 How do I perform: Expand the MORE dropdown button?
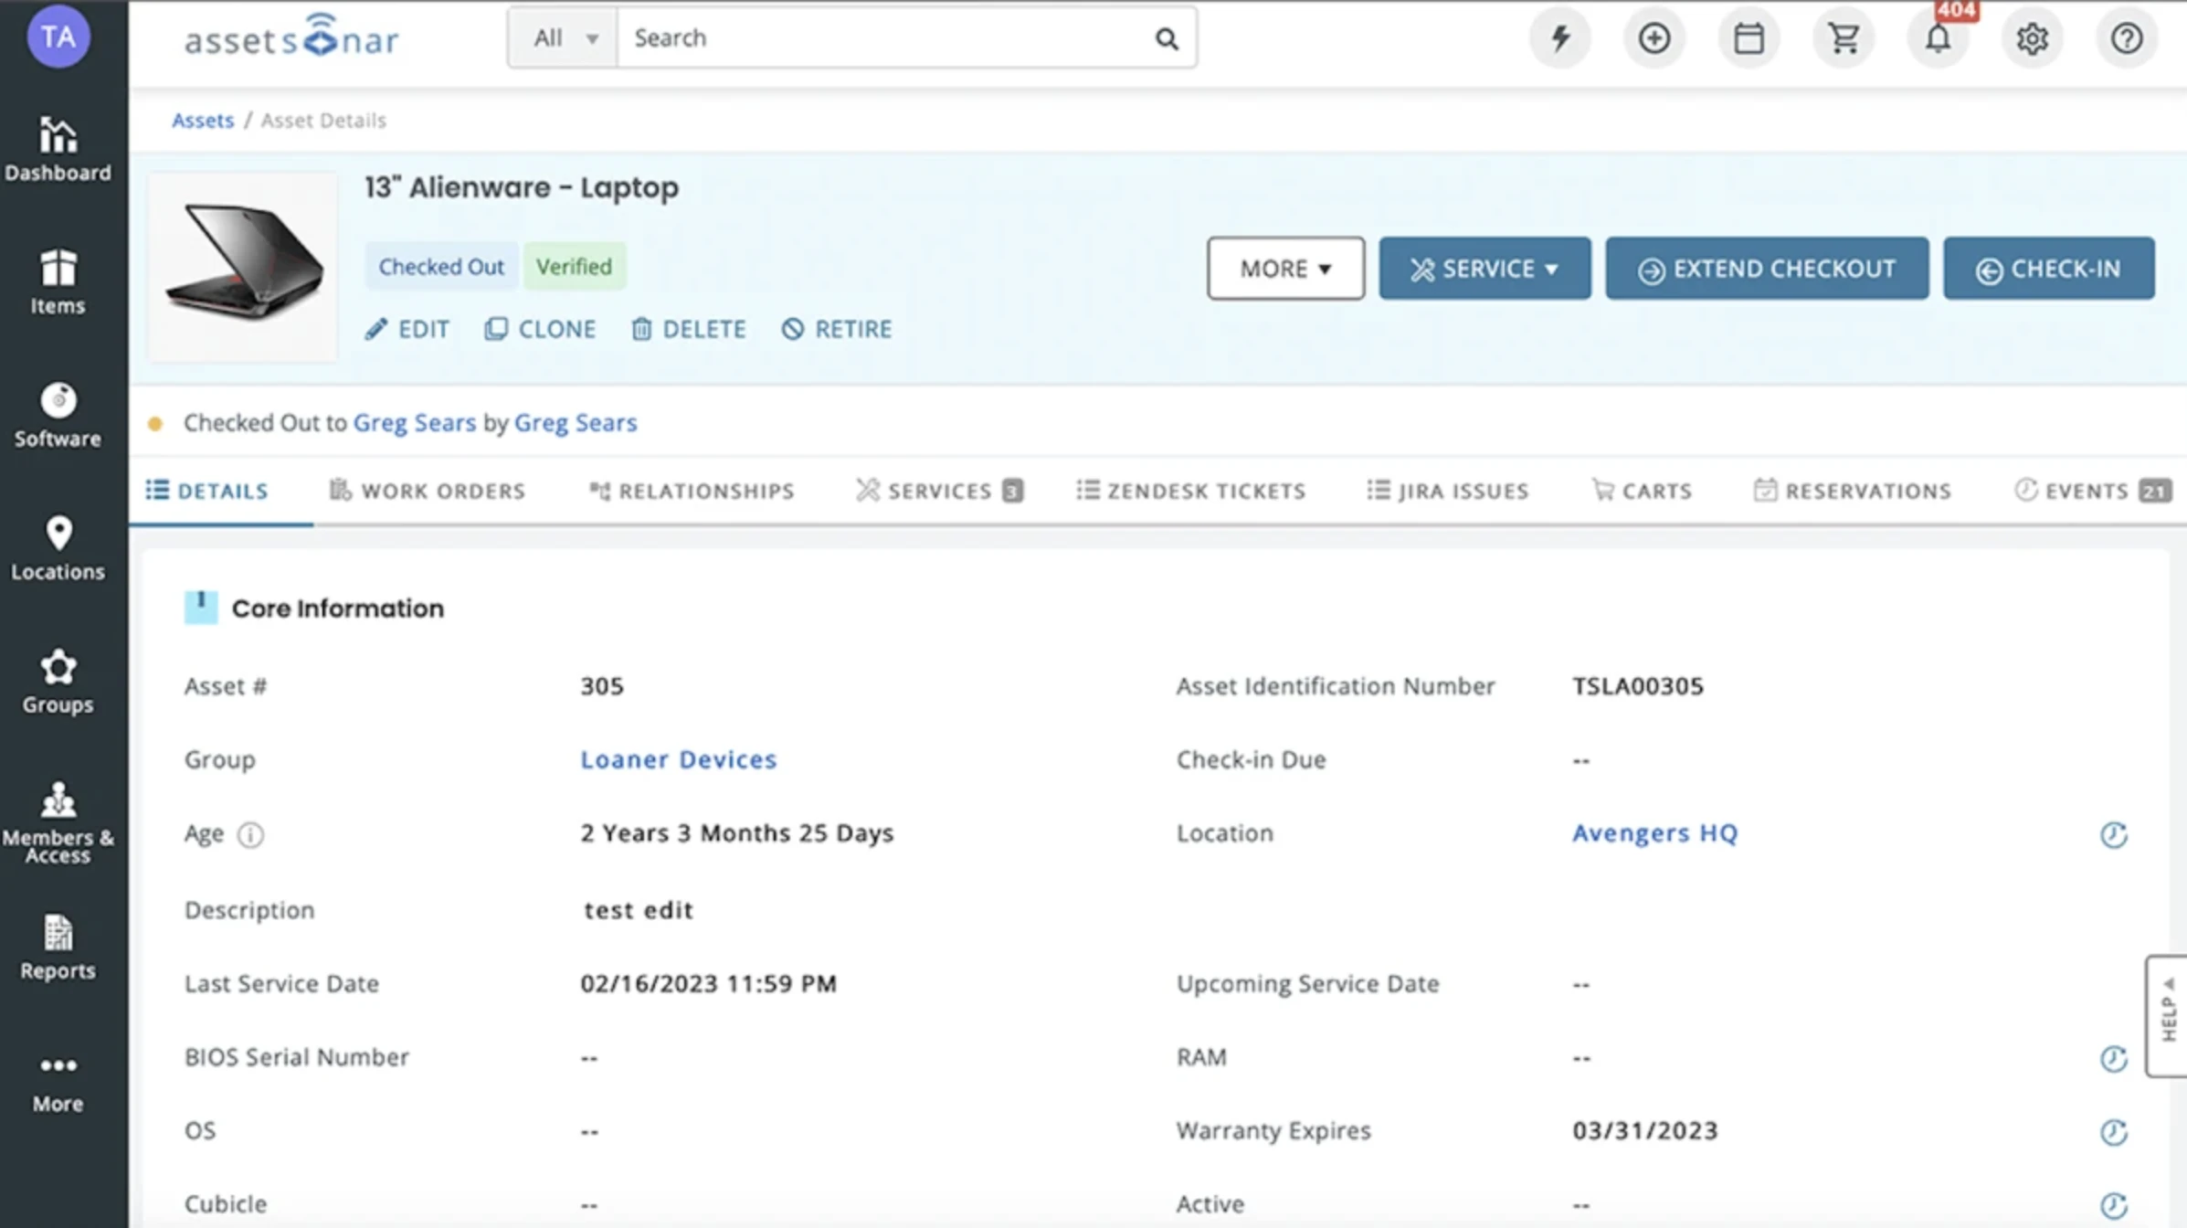pyautogui.click(x=1285, y=269)
